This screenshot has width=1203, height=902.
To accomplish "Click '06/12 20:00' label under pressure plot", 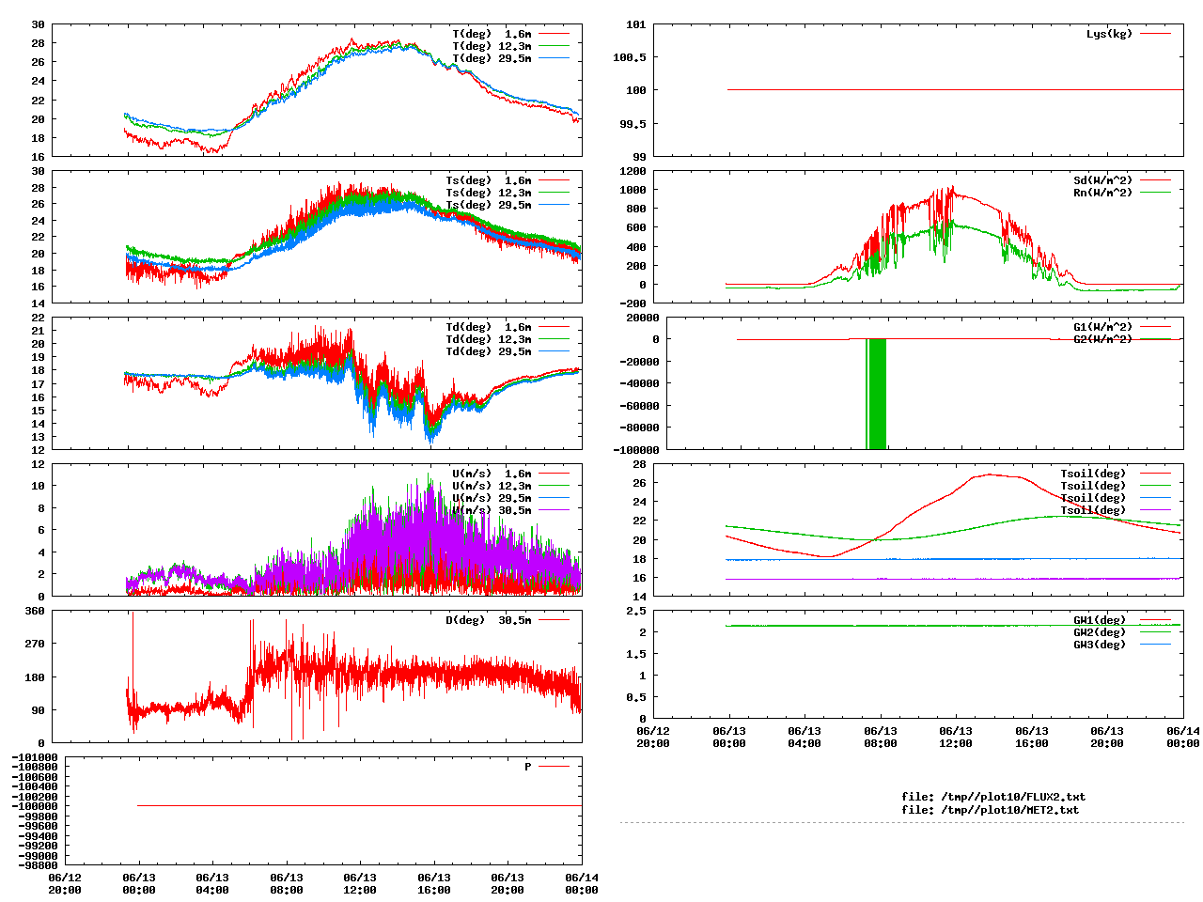I will (65, 883).
